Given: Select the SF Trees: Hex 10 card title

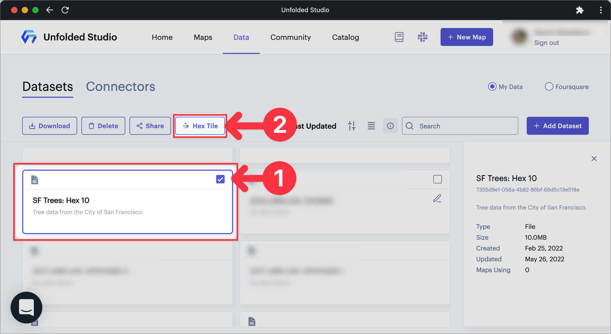Looking at the screenshot, I should (61, 201).
